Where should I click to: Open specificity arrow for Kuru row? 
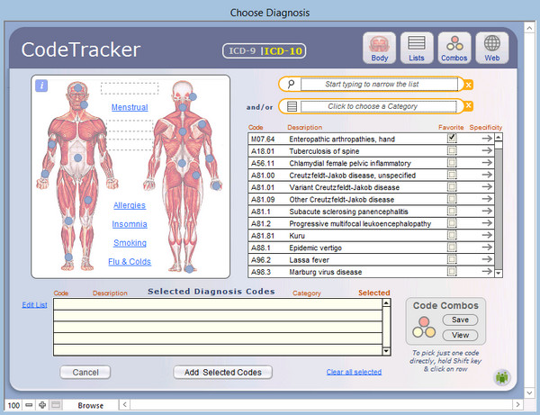click(x=487, y=235)
